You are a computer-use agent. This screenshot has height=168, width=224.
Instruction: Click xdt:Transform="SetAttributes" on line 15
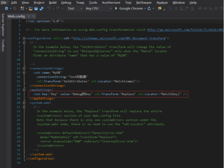63,81
